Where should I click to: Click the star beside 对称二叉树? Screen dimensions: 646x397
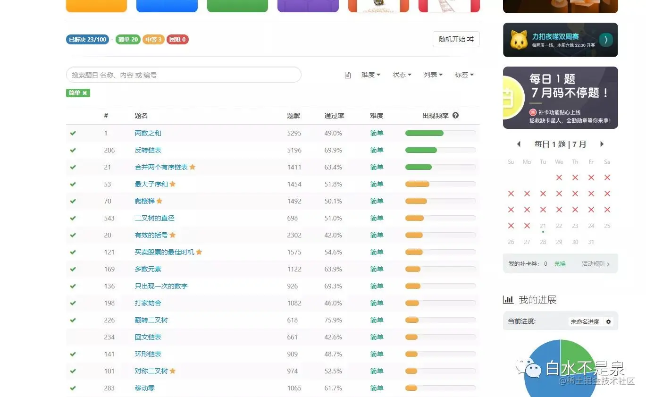click(173, 371)
